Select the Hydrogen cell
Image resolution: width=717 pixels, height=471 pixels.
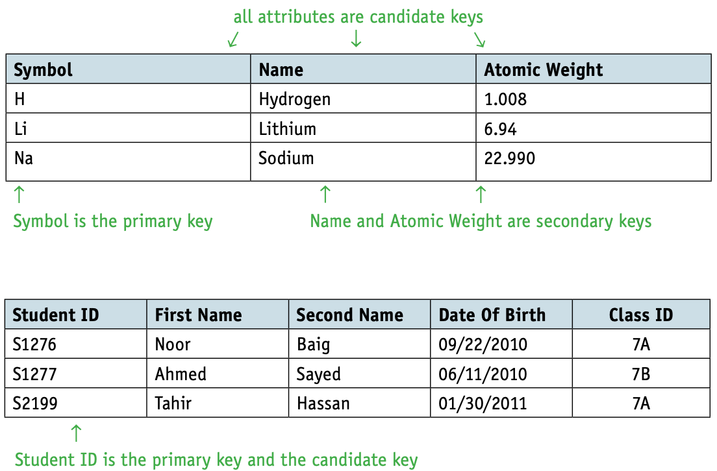click(363, 99)
